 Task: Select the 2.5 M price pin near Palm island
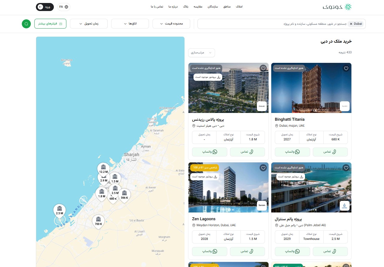click(x=59, y=210)
